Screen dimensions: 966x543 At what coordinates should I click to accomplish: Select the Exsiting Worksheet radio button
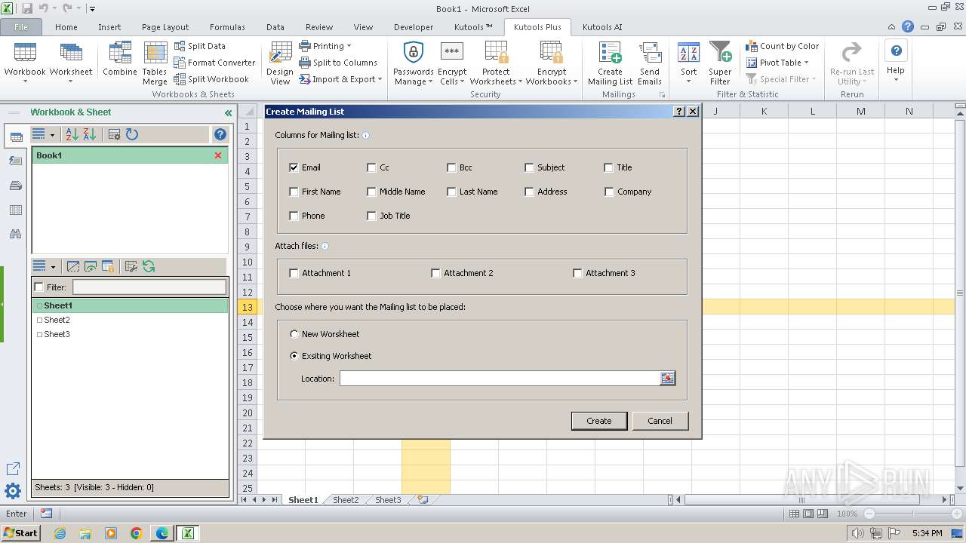click(x=294, y=356)
